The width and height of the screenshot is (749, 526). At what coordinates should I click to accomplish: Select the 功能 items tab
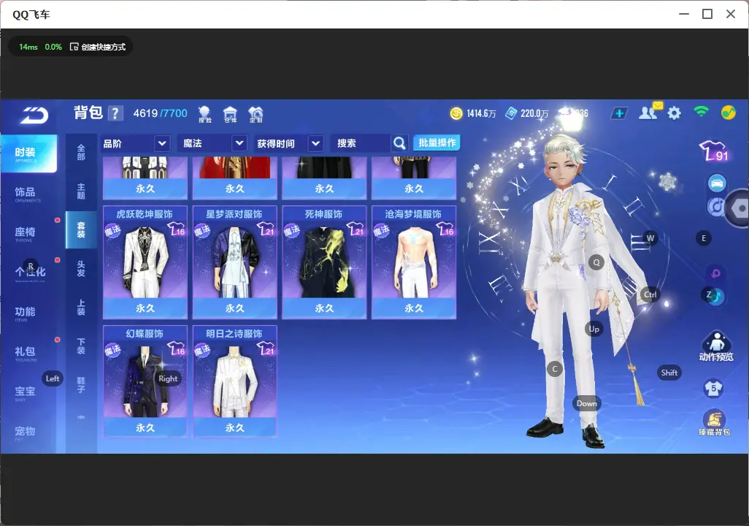tap(25, 313)
